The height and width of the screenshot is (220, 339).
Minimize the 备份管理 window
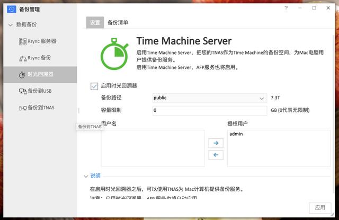point(300,8)
